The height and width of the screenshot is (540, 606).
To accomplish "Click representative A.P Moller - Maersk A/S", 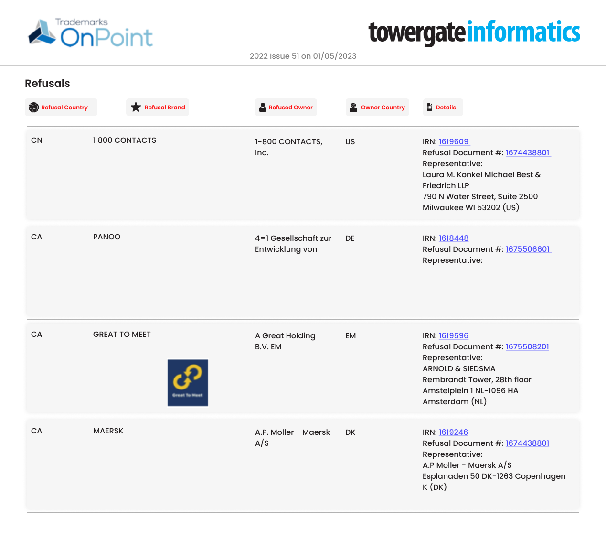I will point(467,465).
